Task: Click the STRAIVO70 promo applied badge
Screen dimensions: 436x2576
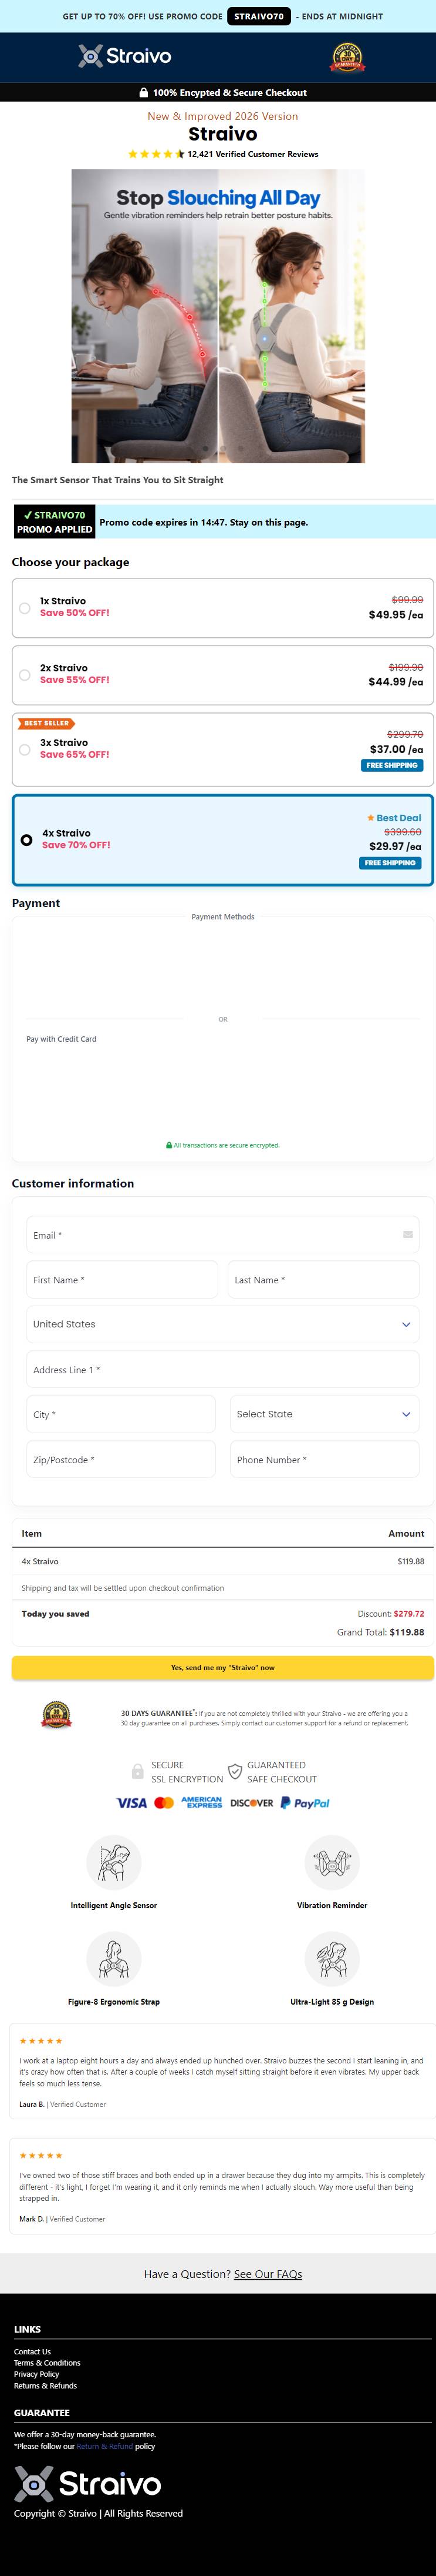Action: [x=55, y=522]
